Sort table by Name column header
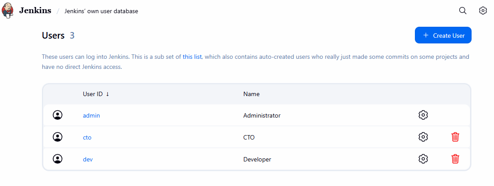This screenshot has height=186, width=494. (x=251, y=94)
